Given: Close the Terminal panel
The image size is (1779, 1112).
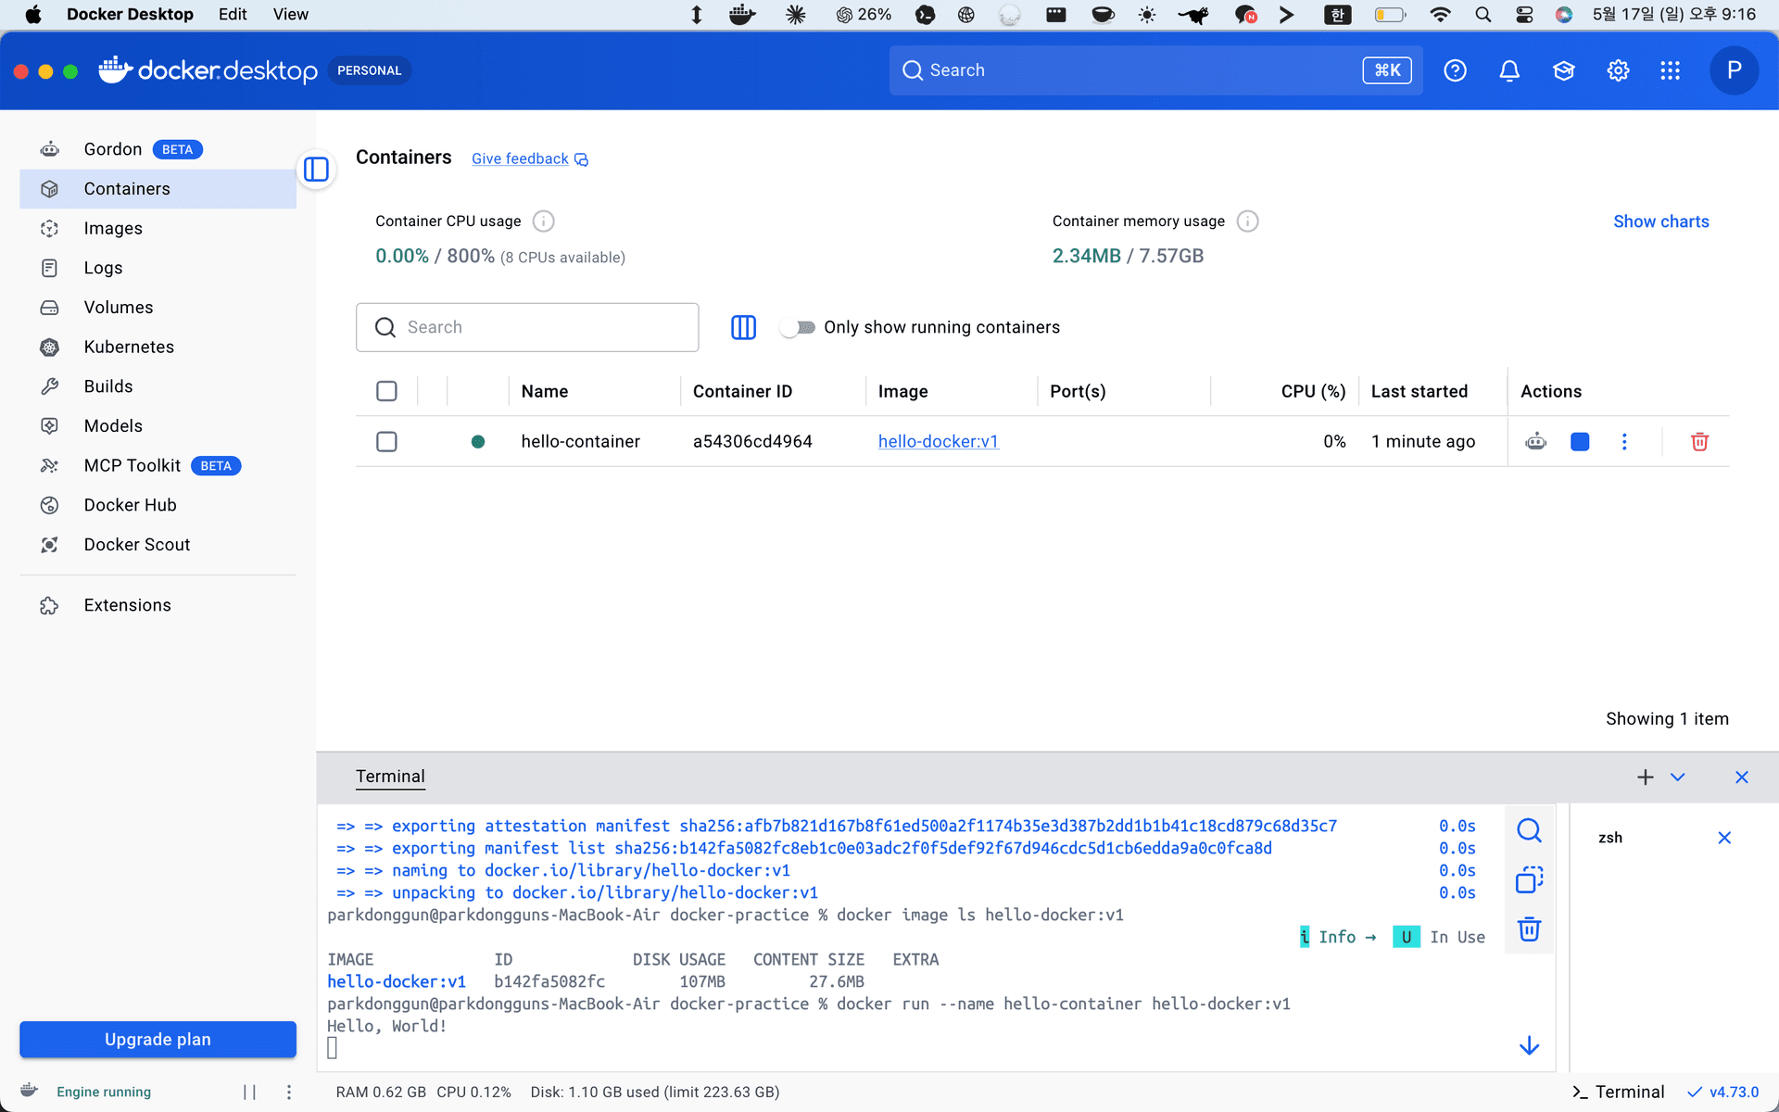Looking at the screenshot, I should 1741,777.
